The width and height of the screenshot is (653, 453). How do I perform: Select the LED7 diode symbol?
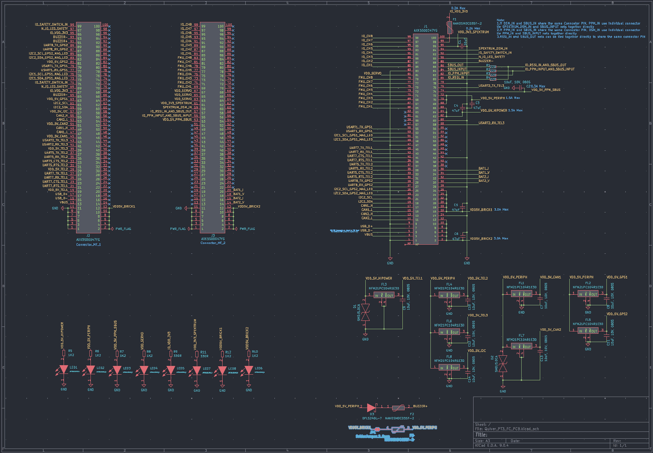coord(197,370)
